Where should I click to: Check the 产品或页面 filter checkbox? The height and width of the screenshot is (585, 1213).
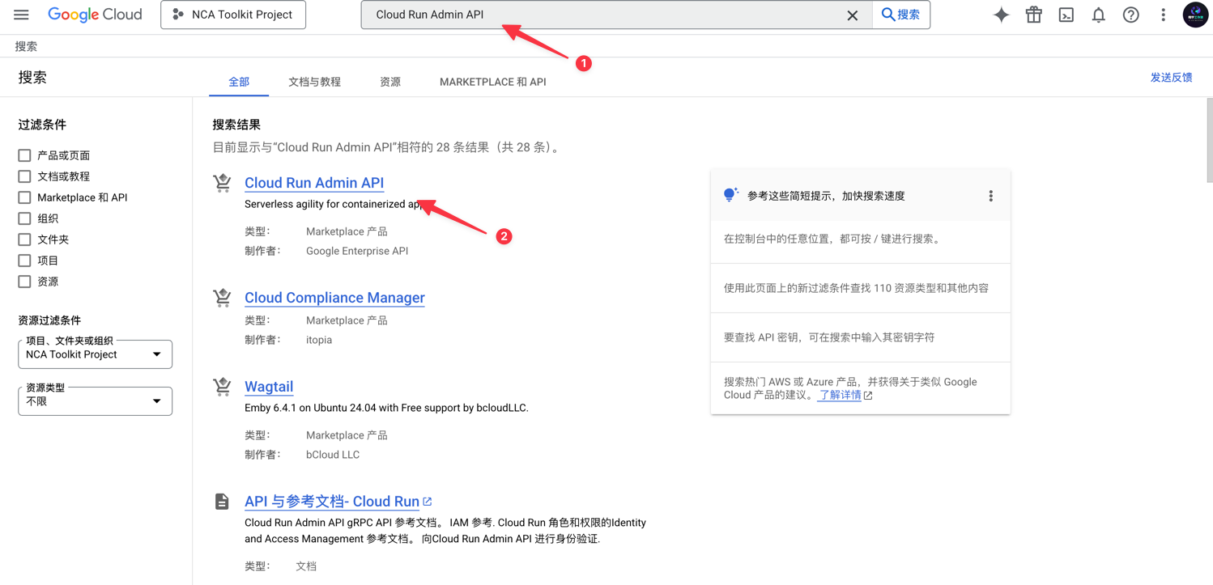(24, 155)
